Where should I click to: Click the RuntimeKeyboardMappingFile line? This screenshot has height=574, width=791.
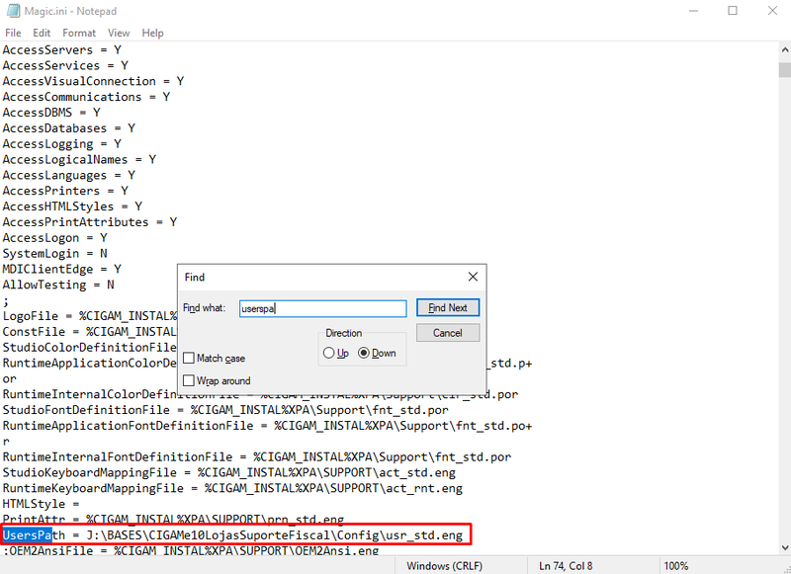[x=232, y=488]
